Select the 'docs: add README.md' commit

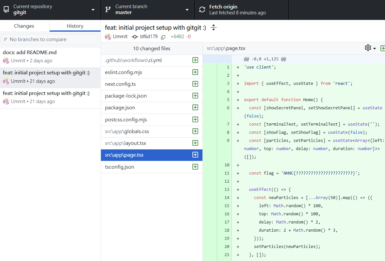pyautogui.click(x=50, y=57)
